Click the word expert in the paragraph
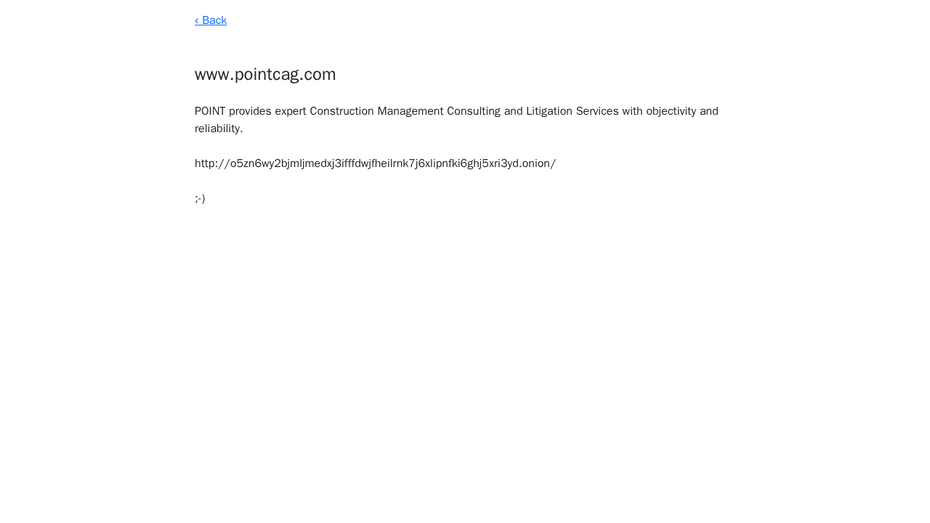This screenshot has height=523, width=930. (291, 111)
